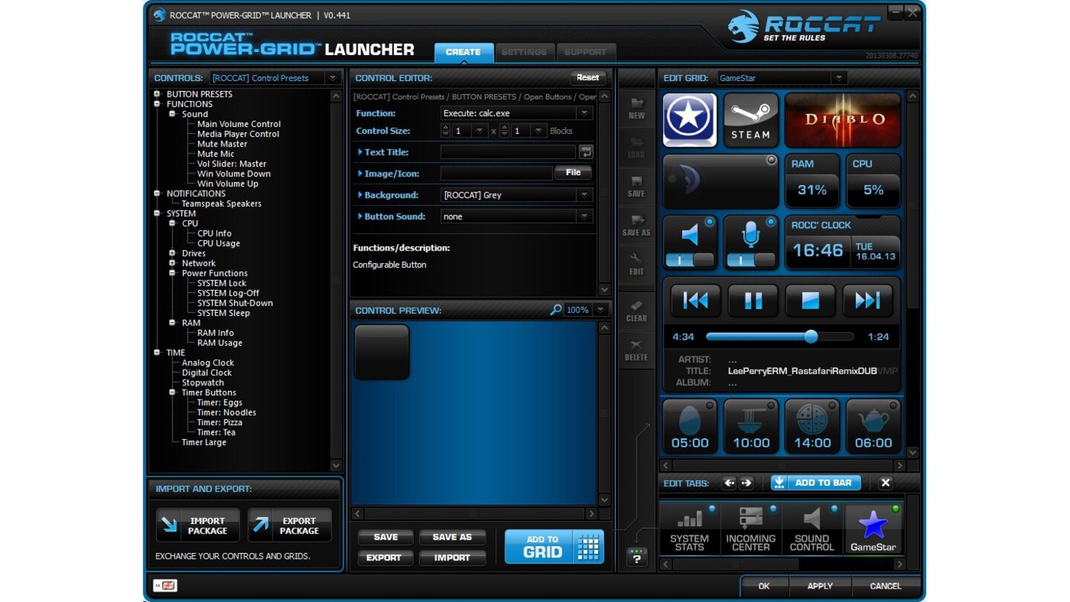This screenshot has height=602, width=1070.
Task: Click the Reset button
Action: (587, 77)
